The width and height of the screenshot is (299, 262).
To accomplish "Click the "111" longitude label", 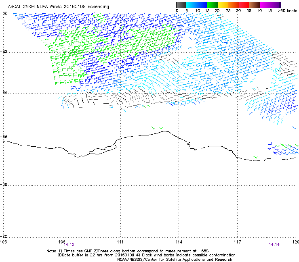I will [120, 242].
